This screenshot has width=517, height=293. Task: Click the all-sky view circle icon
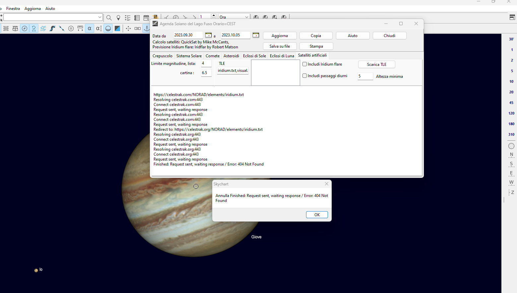pos(511,146)
